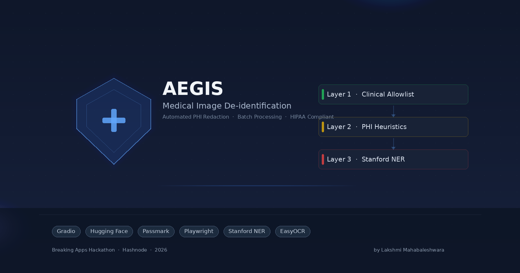Screen dimensions: 520x273
Task: Click the Playwright tag pill
Action: tap(199, 231)
